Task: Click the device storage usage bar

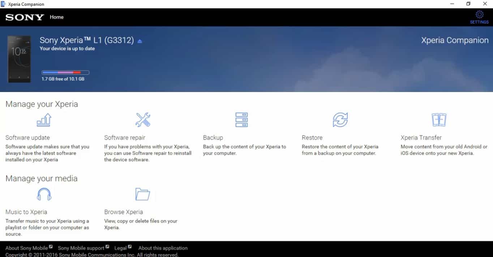Action: (65, 73)
